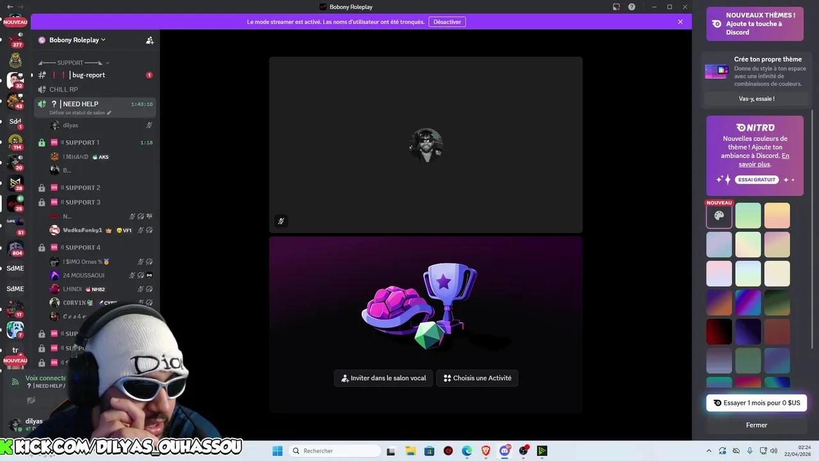Select the solid dark red-brown theme swatch
Image resolution: width=819 pixels, height=461 pixels.
(x=777, y=332)
